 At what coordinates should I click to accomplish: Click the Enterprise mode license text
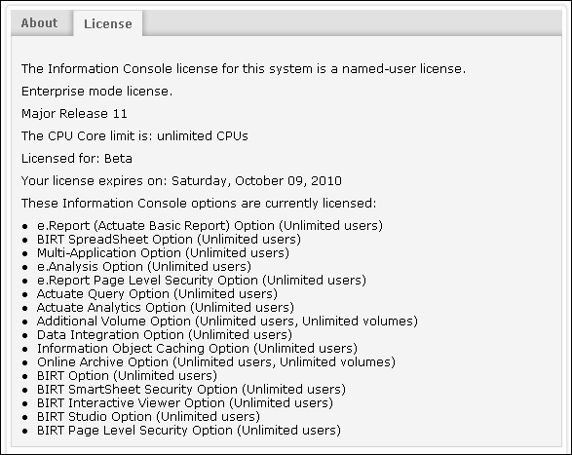click(x=97, y=92)
